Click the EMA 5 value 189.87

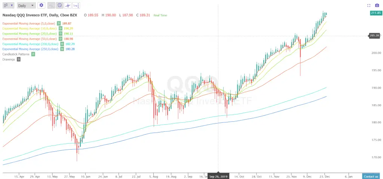(x=67, y=23)
